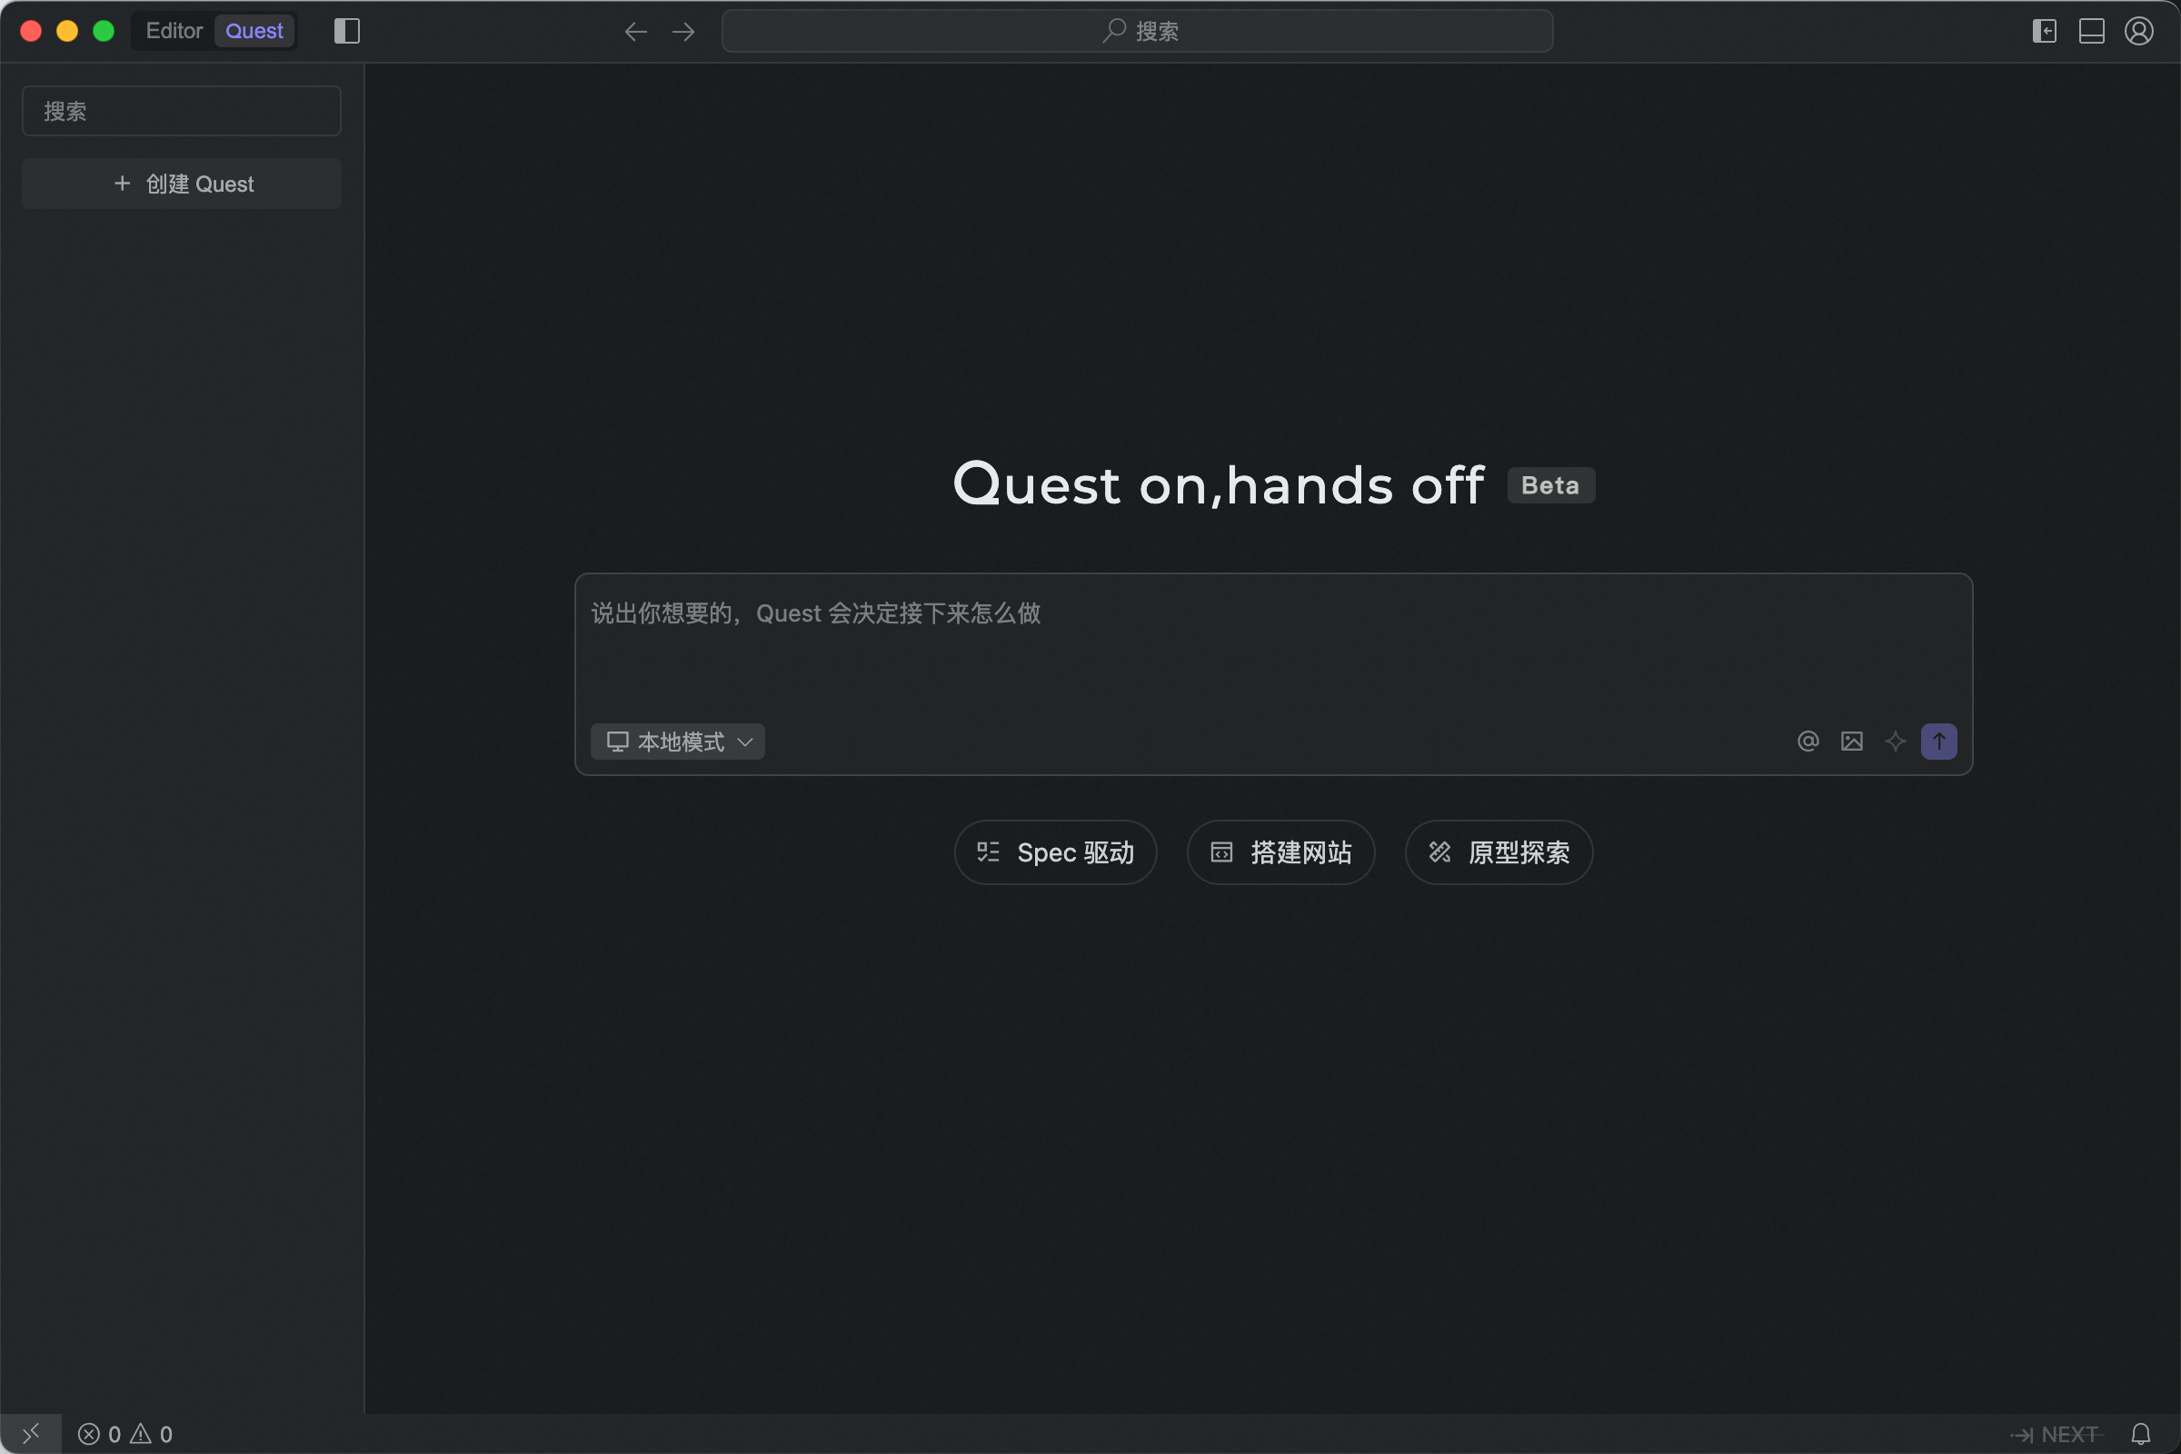Image resolution: width=2181 pixels, height=1454 pixels.
Task: Toggle the bottom panel layout
Action: coord(2091,32)
